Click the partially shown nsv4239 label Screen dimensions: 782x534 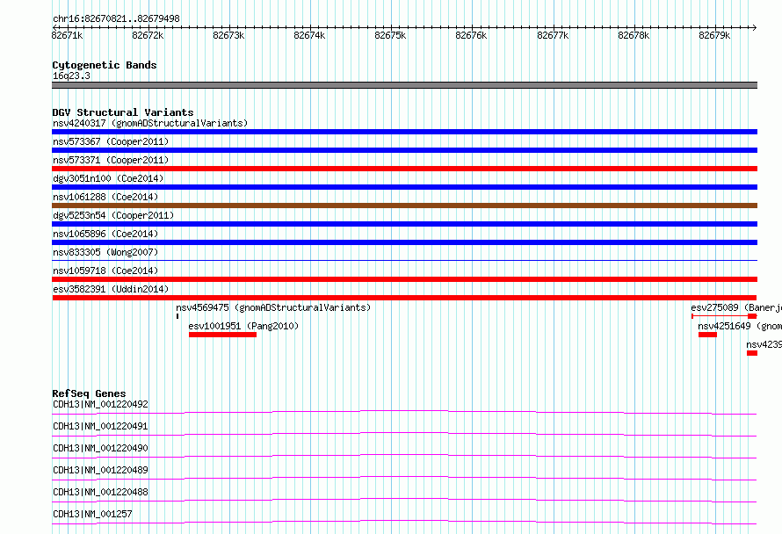click(764, 344)
